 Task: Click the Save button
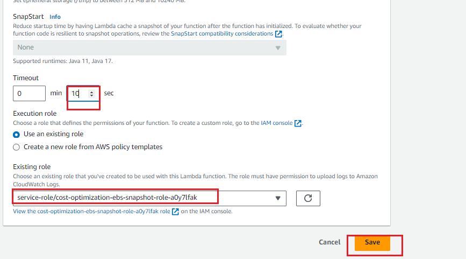pos(372,242)
